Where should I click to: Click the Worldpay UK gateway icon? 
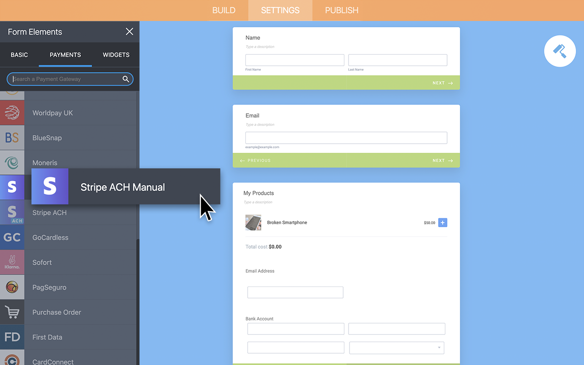12,113
